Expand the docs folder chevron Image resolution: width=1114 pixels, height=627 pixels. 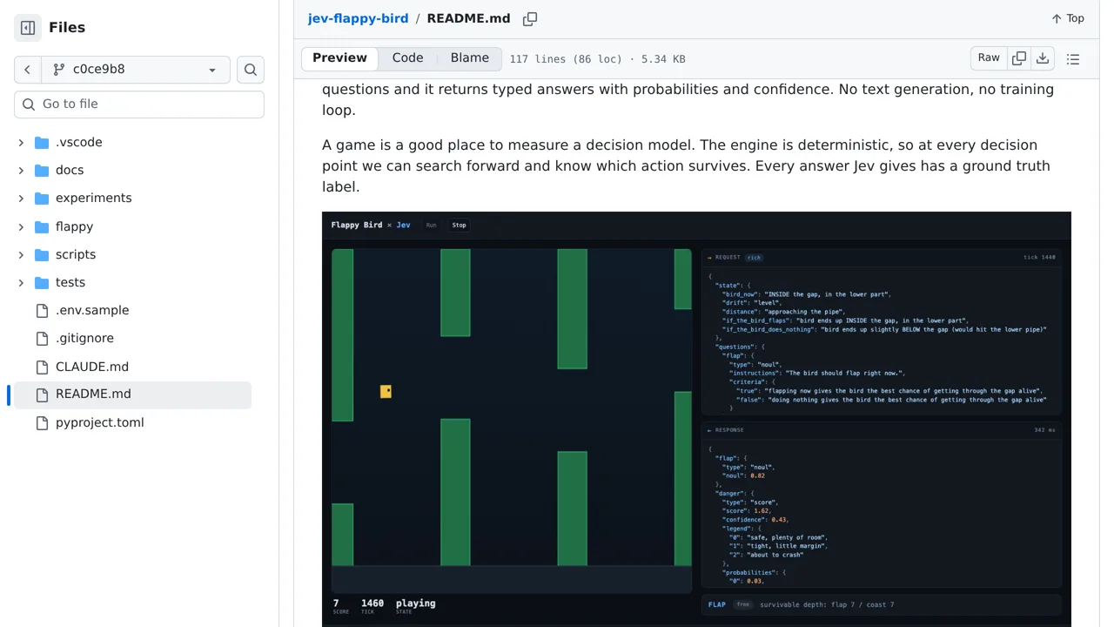pyautogui.click(x=21, y=170)
